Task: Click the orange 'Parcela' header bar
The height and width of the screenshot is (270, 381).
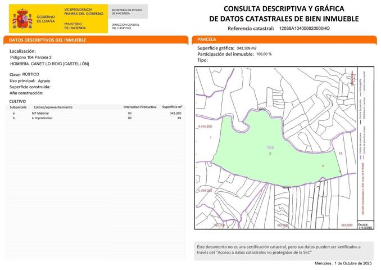Action: tap(284, 39)
